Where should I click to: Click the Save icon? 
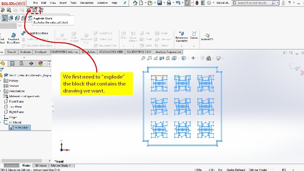click(160, 3)
